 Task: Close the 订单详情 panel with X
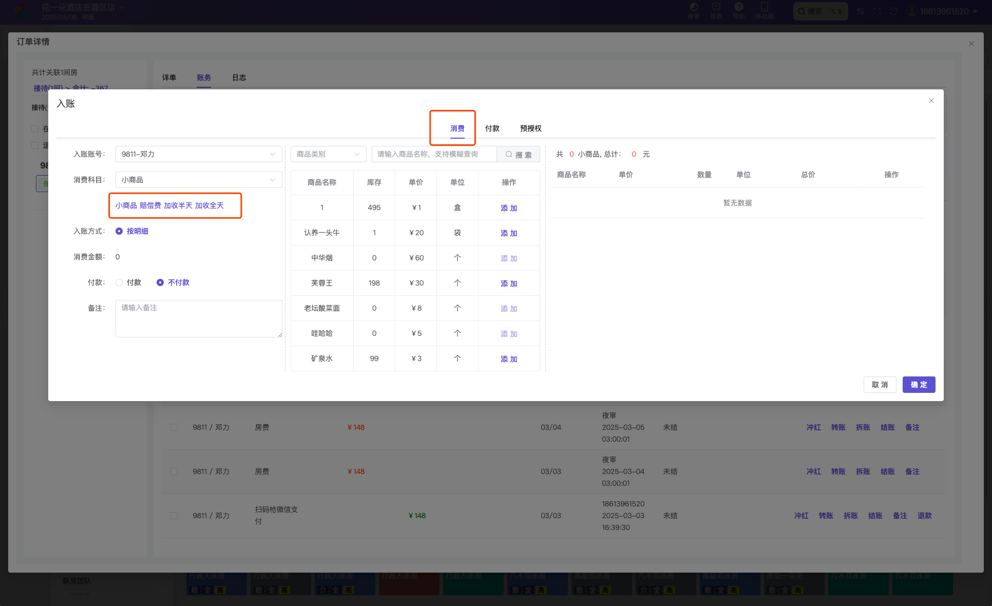pyautogui.click(x=971, y=44)
